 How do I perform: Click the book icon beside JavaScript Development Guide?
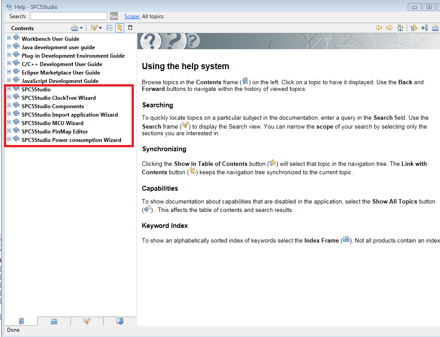[x=16, y=80]
